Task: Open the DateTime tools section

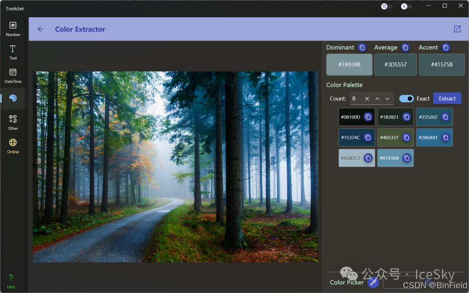Action: 13,76
